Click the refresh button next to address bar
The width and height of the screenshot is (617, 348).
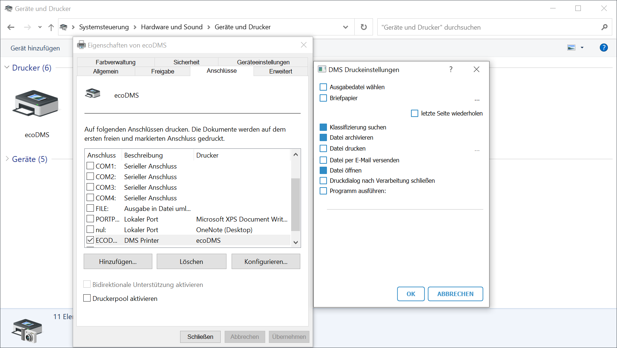pos(364,27)
